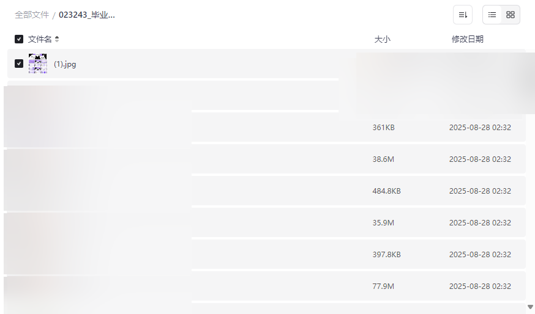The width and height of the screenshot is (535, 314).
Task: Sort by the 大小 column header
Action: tap(382, 39)
